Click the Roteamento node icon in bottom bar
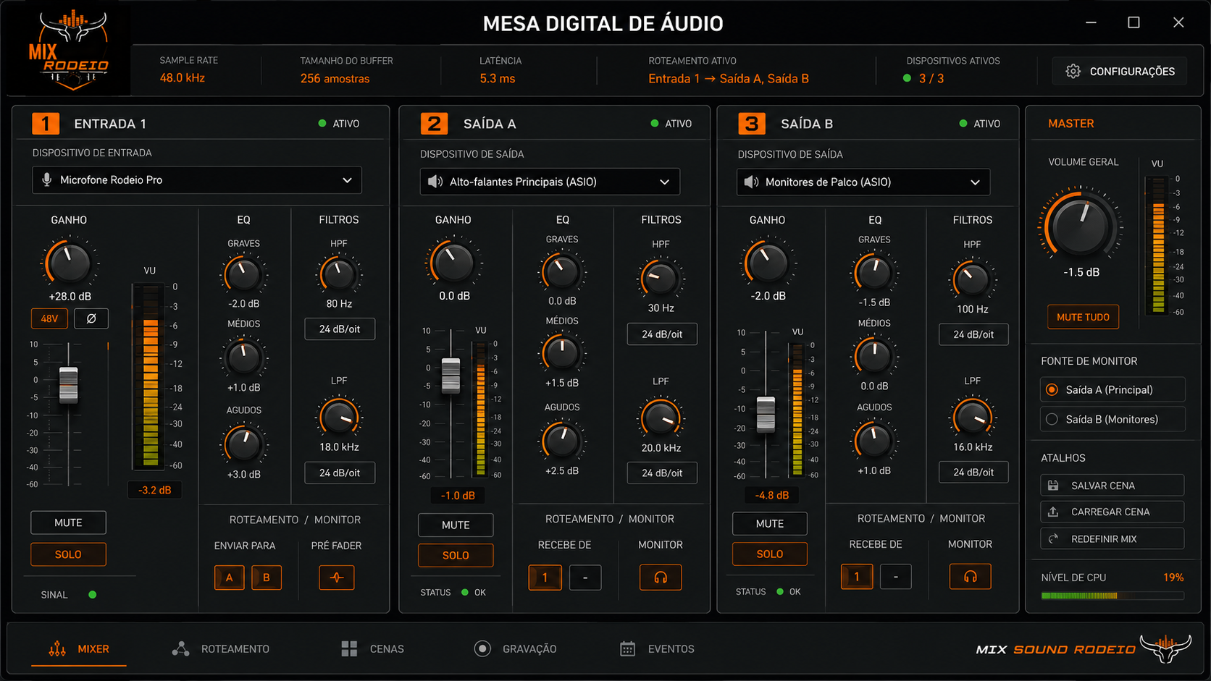The image size is (1211, 681). (180, 648)
